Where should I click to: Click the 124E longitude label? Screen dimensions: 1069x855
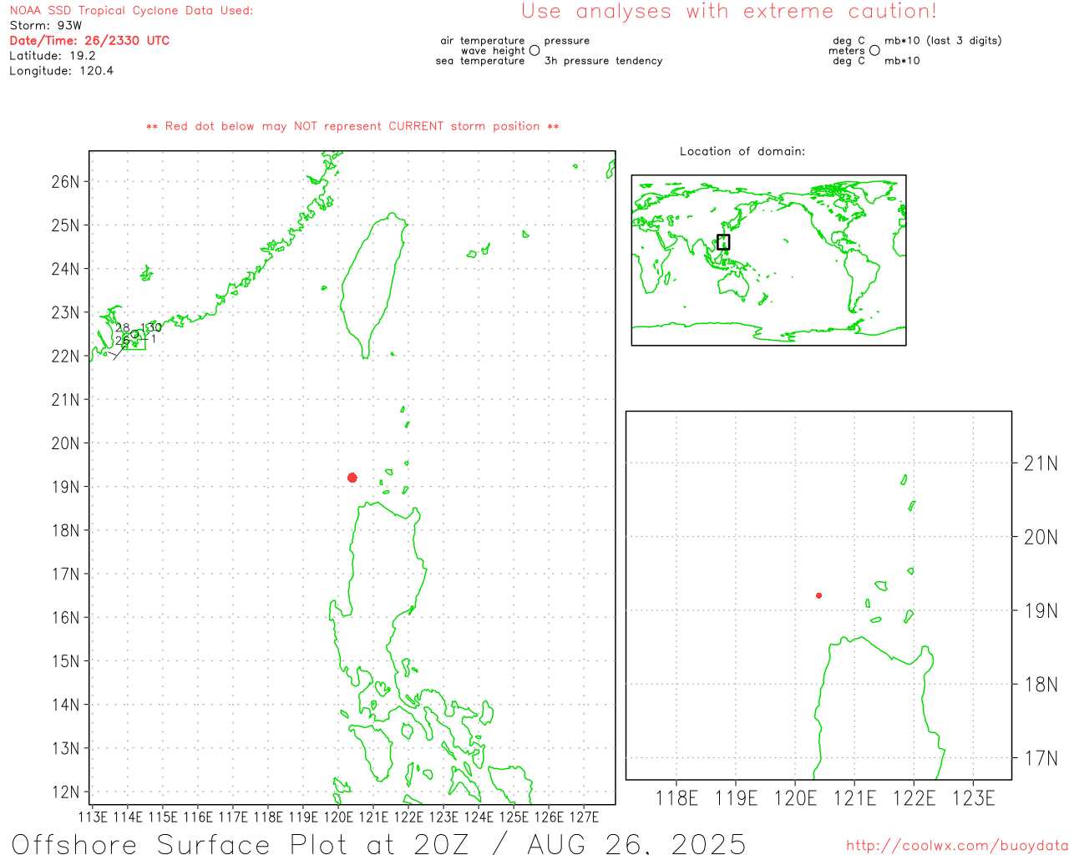[479, 817]
